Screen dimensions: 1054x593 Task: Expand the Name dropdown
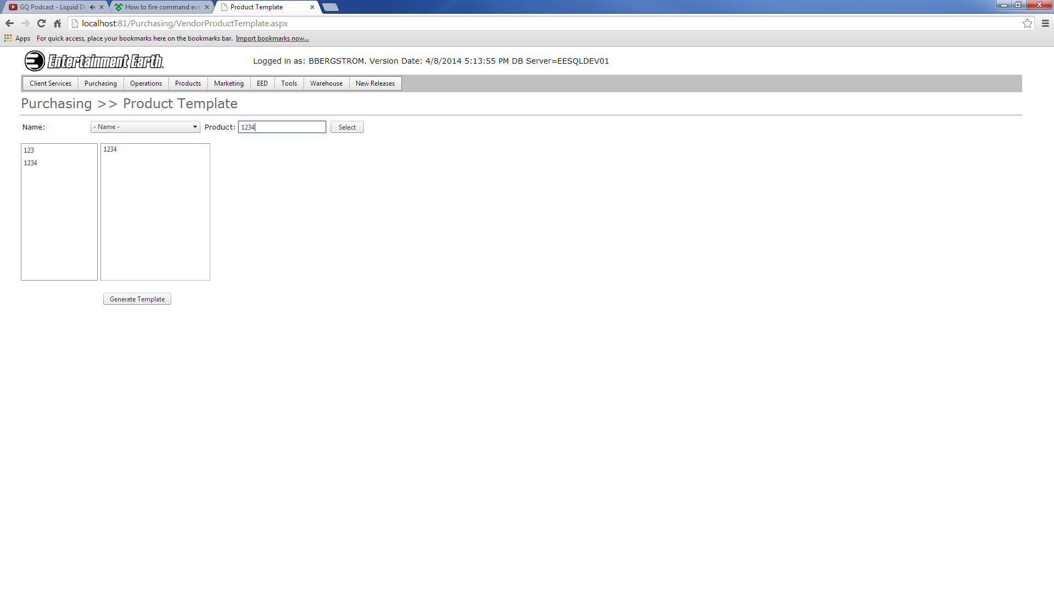click(x=145, y=127)
